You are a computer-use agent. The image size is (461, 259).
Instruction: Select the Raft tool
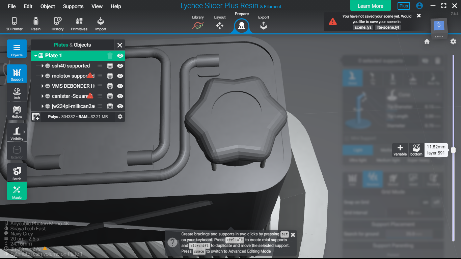[17, 92]
